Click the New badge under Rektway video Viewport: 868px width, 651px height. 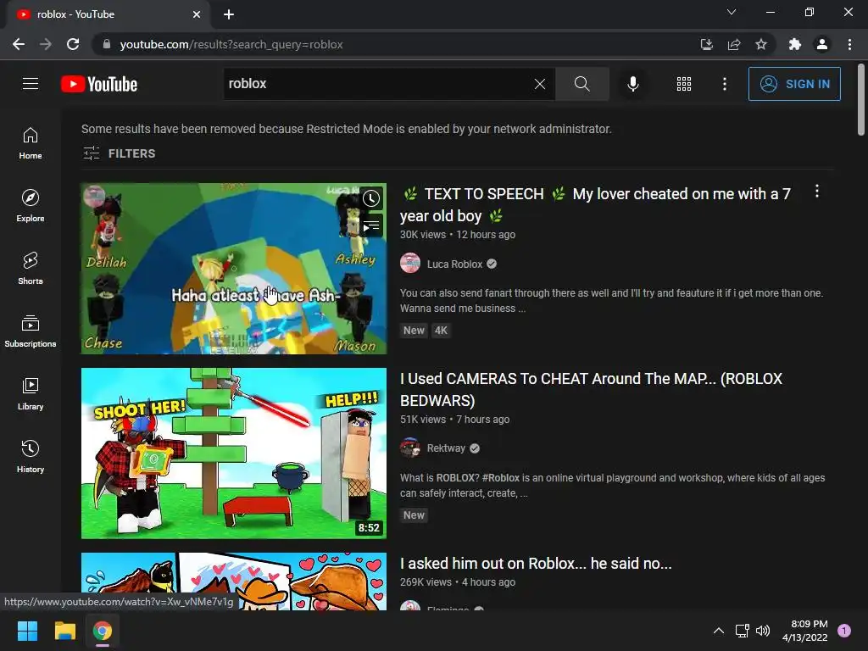click(414, 515)
